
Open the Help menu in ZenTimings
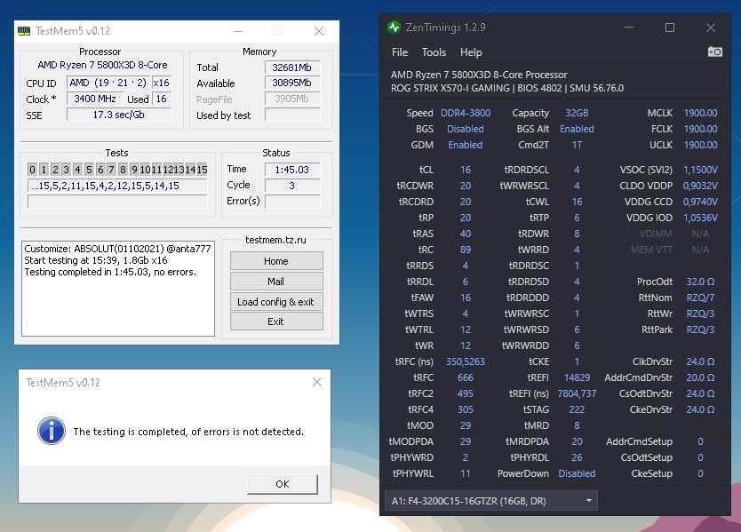pyautogui.click(x=471, y=52)
